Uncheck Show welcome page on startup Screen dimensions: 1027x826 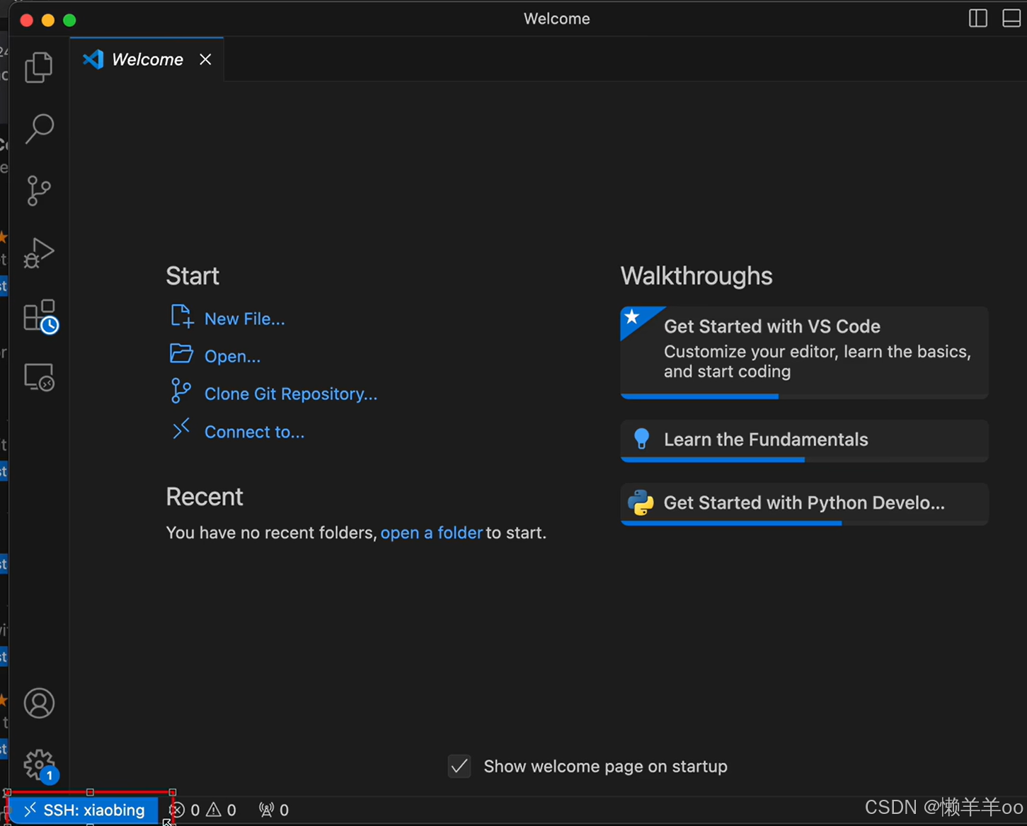459,766
